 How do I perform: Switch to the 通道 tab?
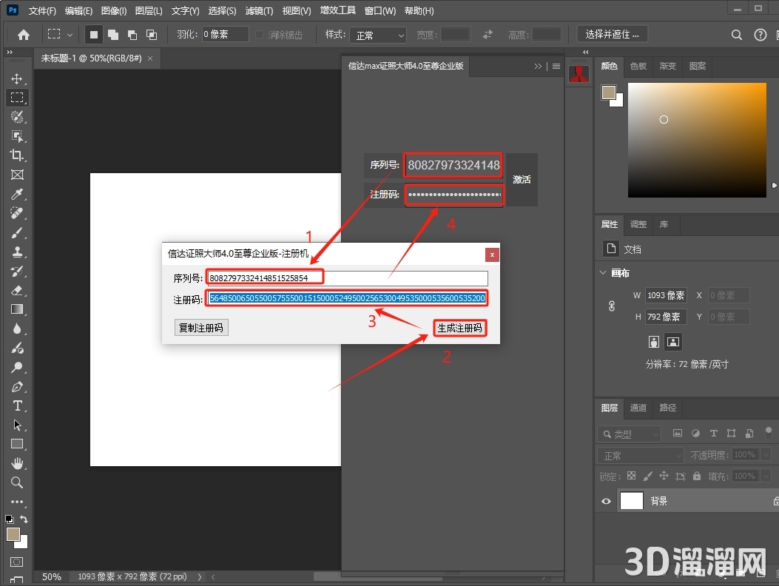(638, 408)
